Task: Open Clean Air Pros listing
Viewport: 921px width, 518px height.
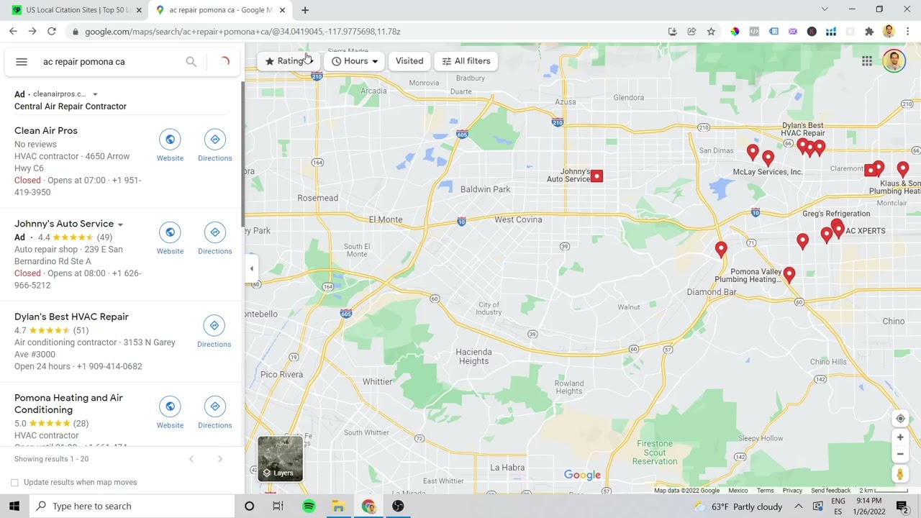Action: [46, 131]
